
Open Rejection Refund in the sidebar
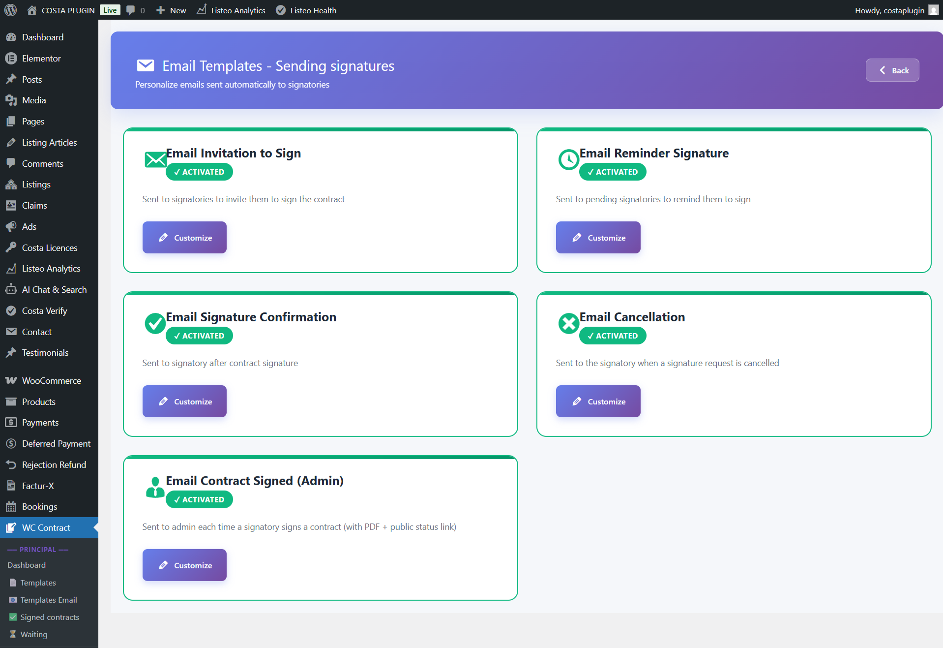pos(49,465)
